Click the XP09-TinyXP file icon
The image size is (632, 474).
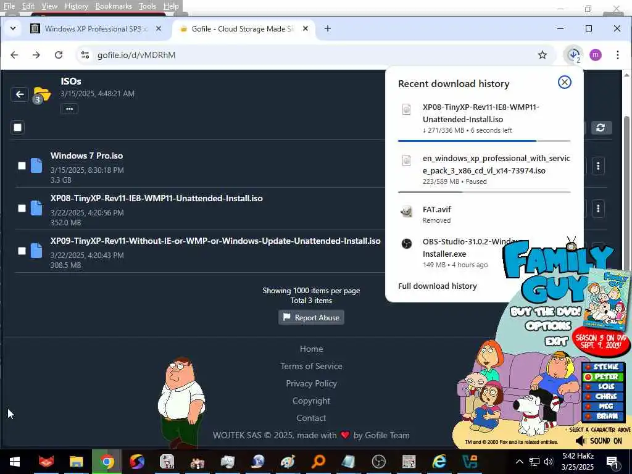(x=36, y=251)
